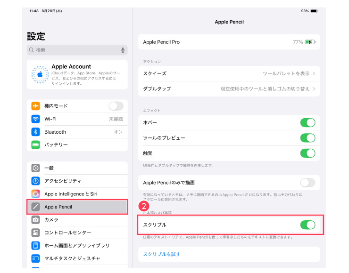349x273 pixels.
Task: Open アクセシビリティ settings
Action: tap(77, 181)
